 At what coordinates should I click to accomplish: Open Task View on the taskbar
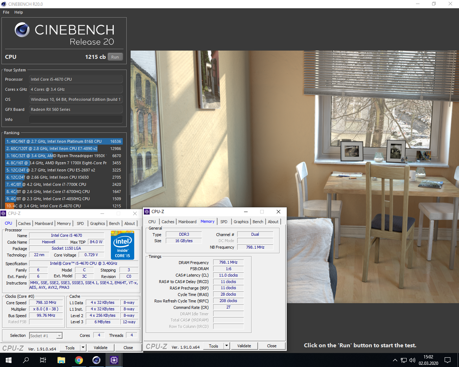(x=43, y=360)
